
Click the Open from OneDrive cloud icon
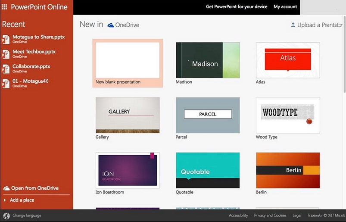click(6, 188)
